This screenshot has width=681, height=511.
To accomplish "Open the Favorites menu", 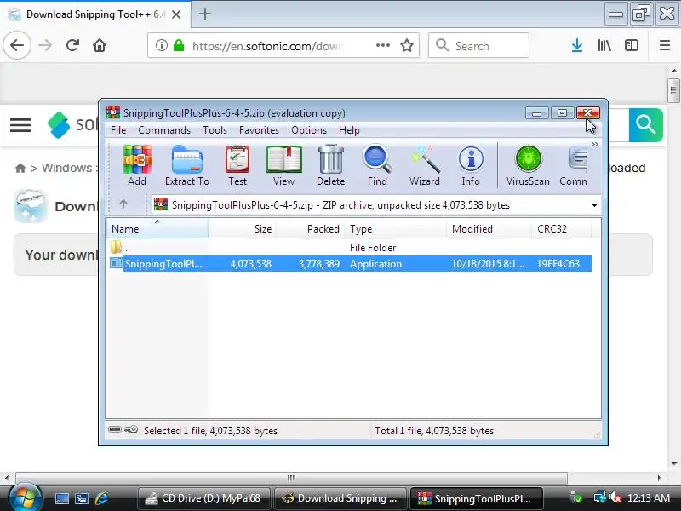I will coord(259,130).
